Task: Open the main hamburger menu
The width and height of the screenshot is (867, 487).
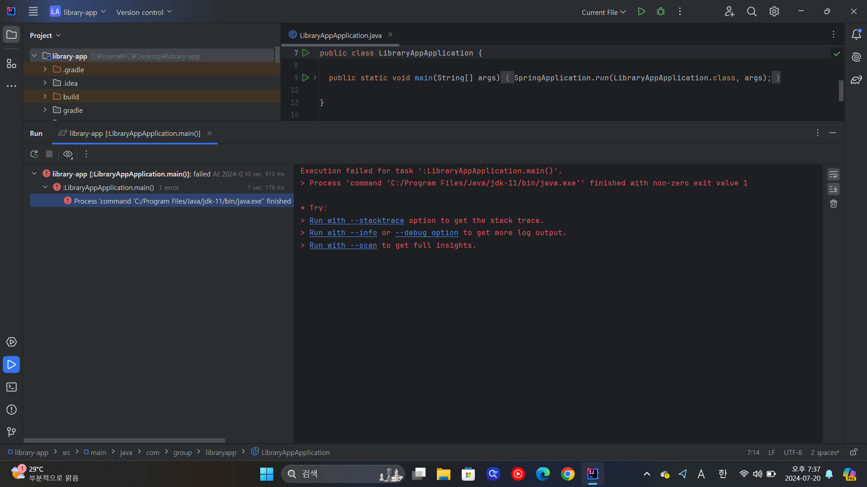Action: tap(33, 12)
